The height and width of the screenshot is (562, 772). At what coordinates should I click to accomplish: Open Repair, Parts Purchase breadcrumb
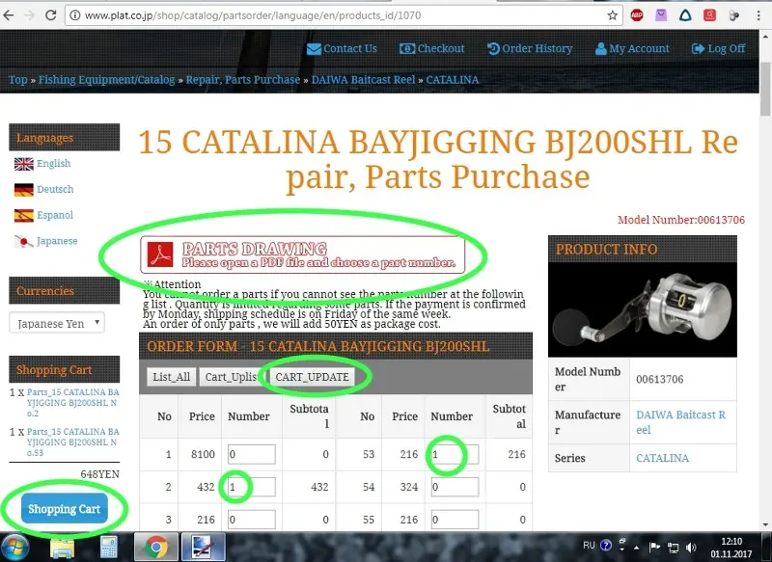tap(243, 80)
